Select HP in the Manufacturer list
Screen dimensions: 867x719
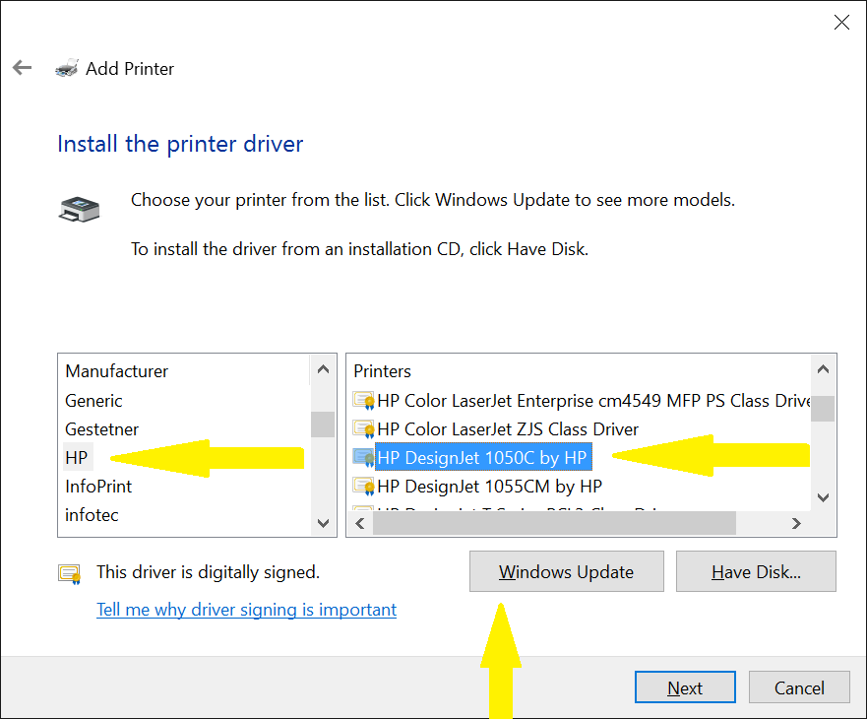click(77, 458)
